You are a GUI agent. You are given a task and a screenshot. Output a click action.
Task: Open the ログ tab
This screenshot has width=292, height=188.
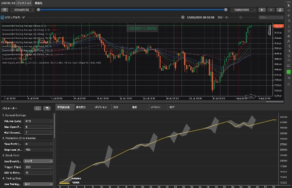172,107
